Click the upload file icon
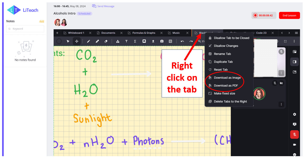 (153, 41)
